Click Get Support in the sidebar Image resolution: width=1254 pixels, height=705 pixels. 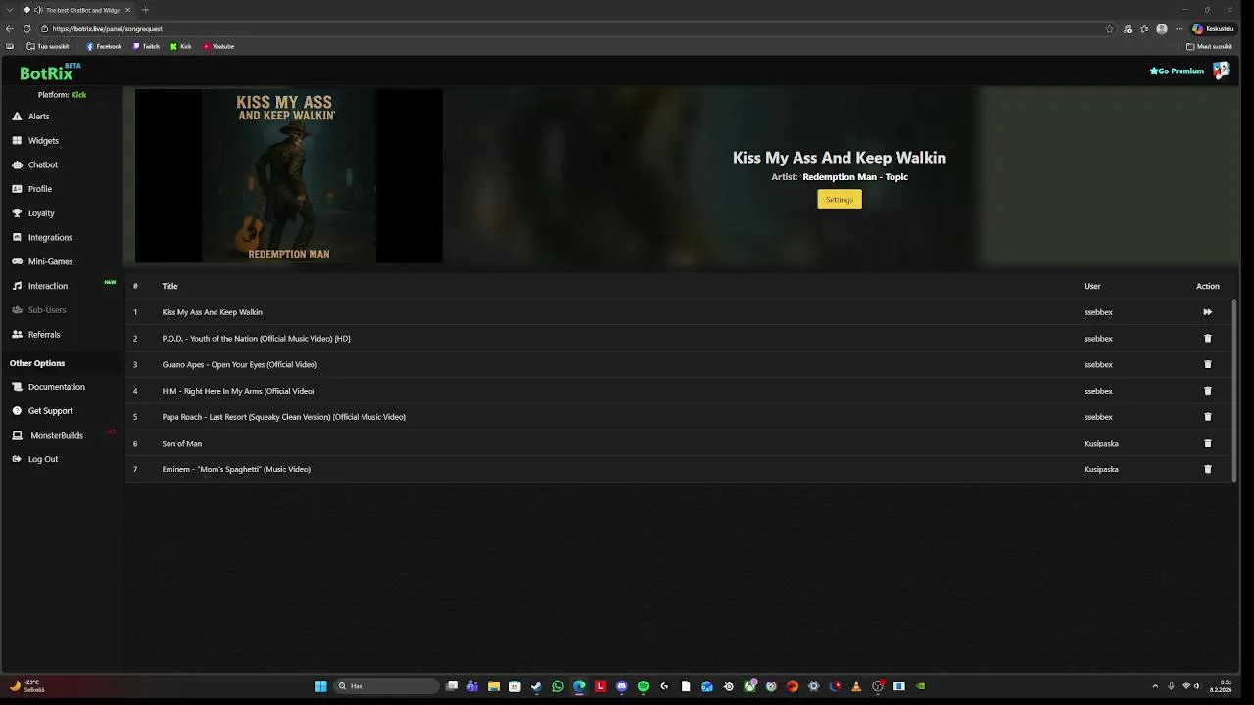pyautogui.click(x=42, y=411)
